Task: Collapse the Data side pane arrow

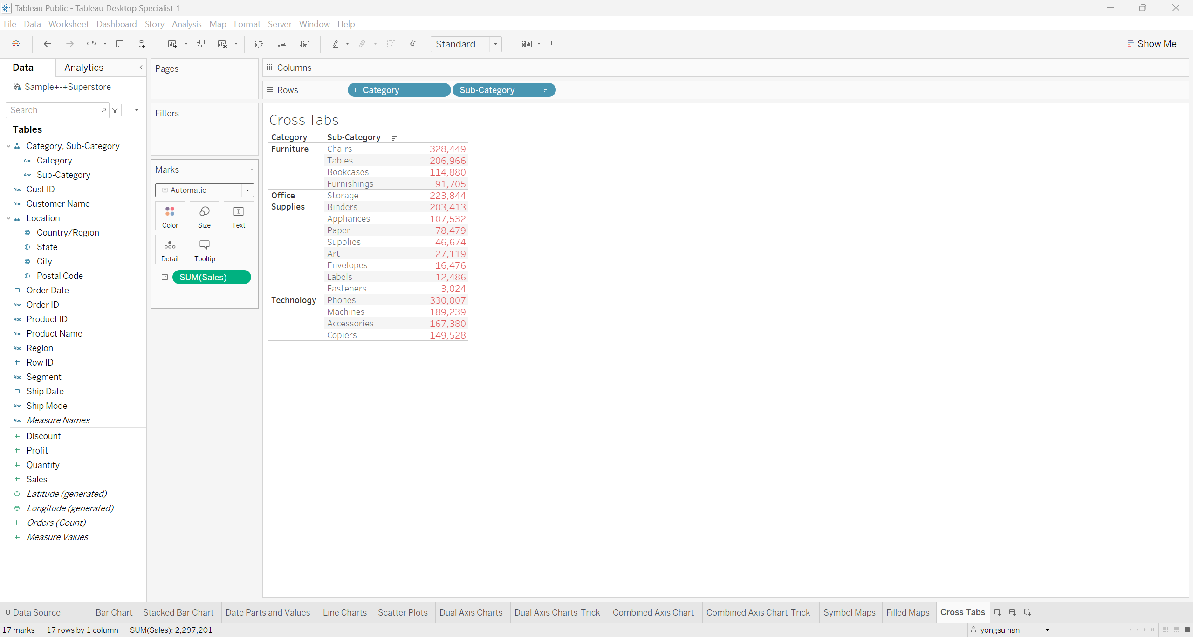Action: pos(141,68)
